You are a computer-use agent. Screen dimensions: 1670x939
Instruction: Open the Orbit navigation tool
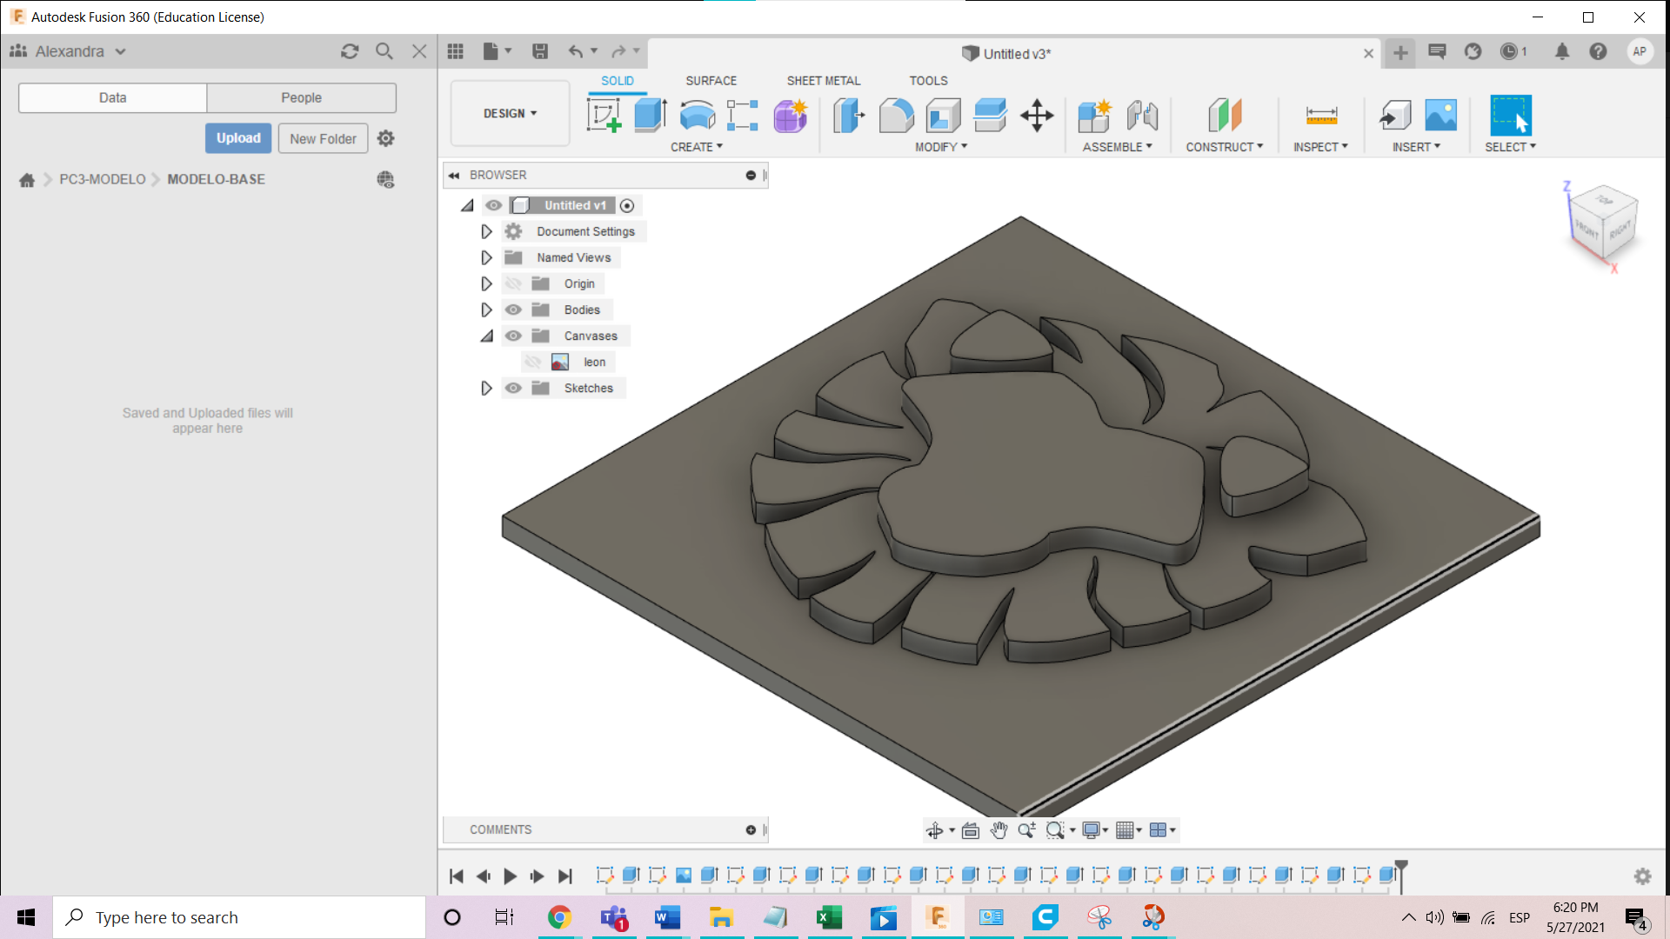click(935, 830)
